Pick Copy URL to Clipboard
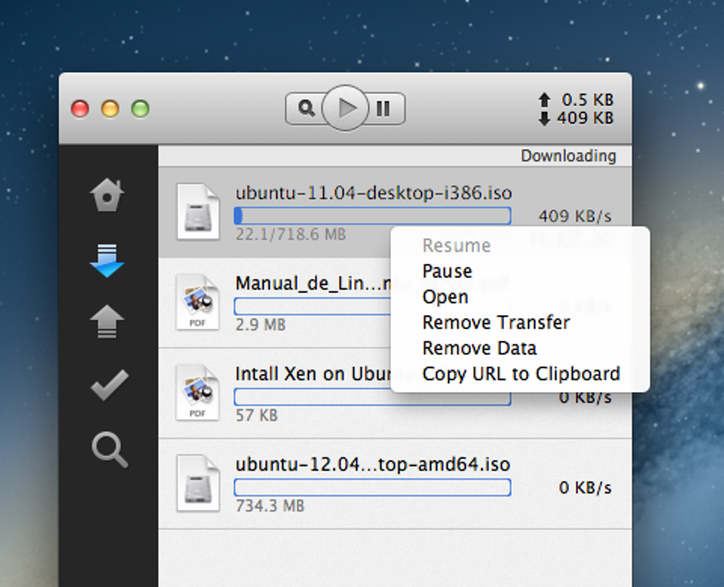Screen dimensions: 724x587 point(521,374)
